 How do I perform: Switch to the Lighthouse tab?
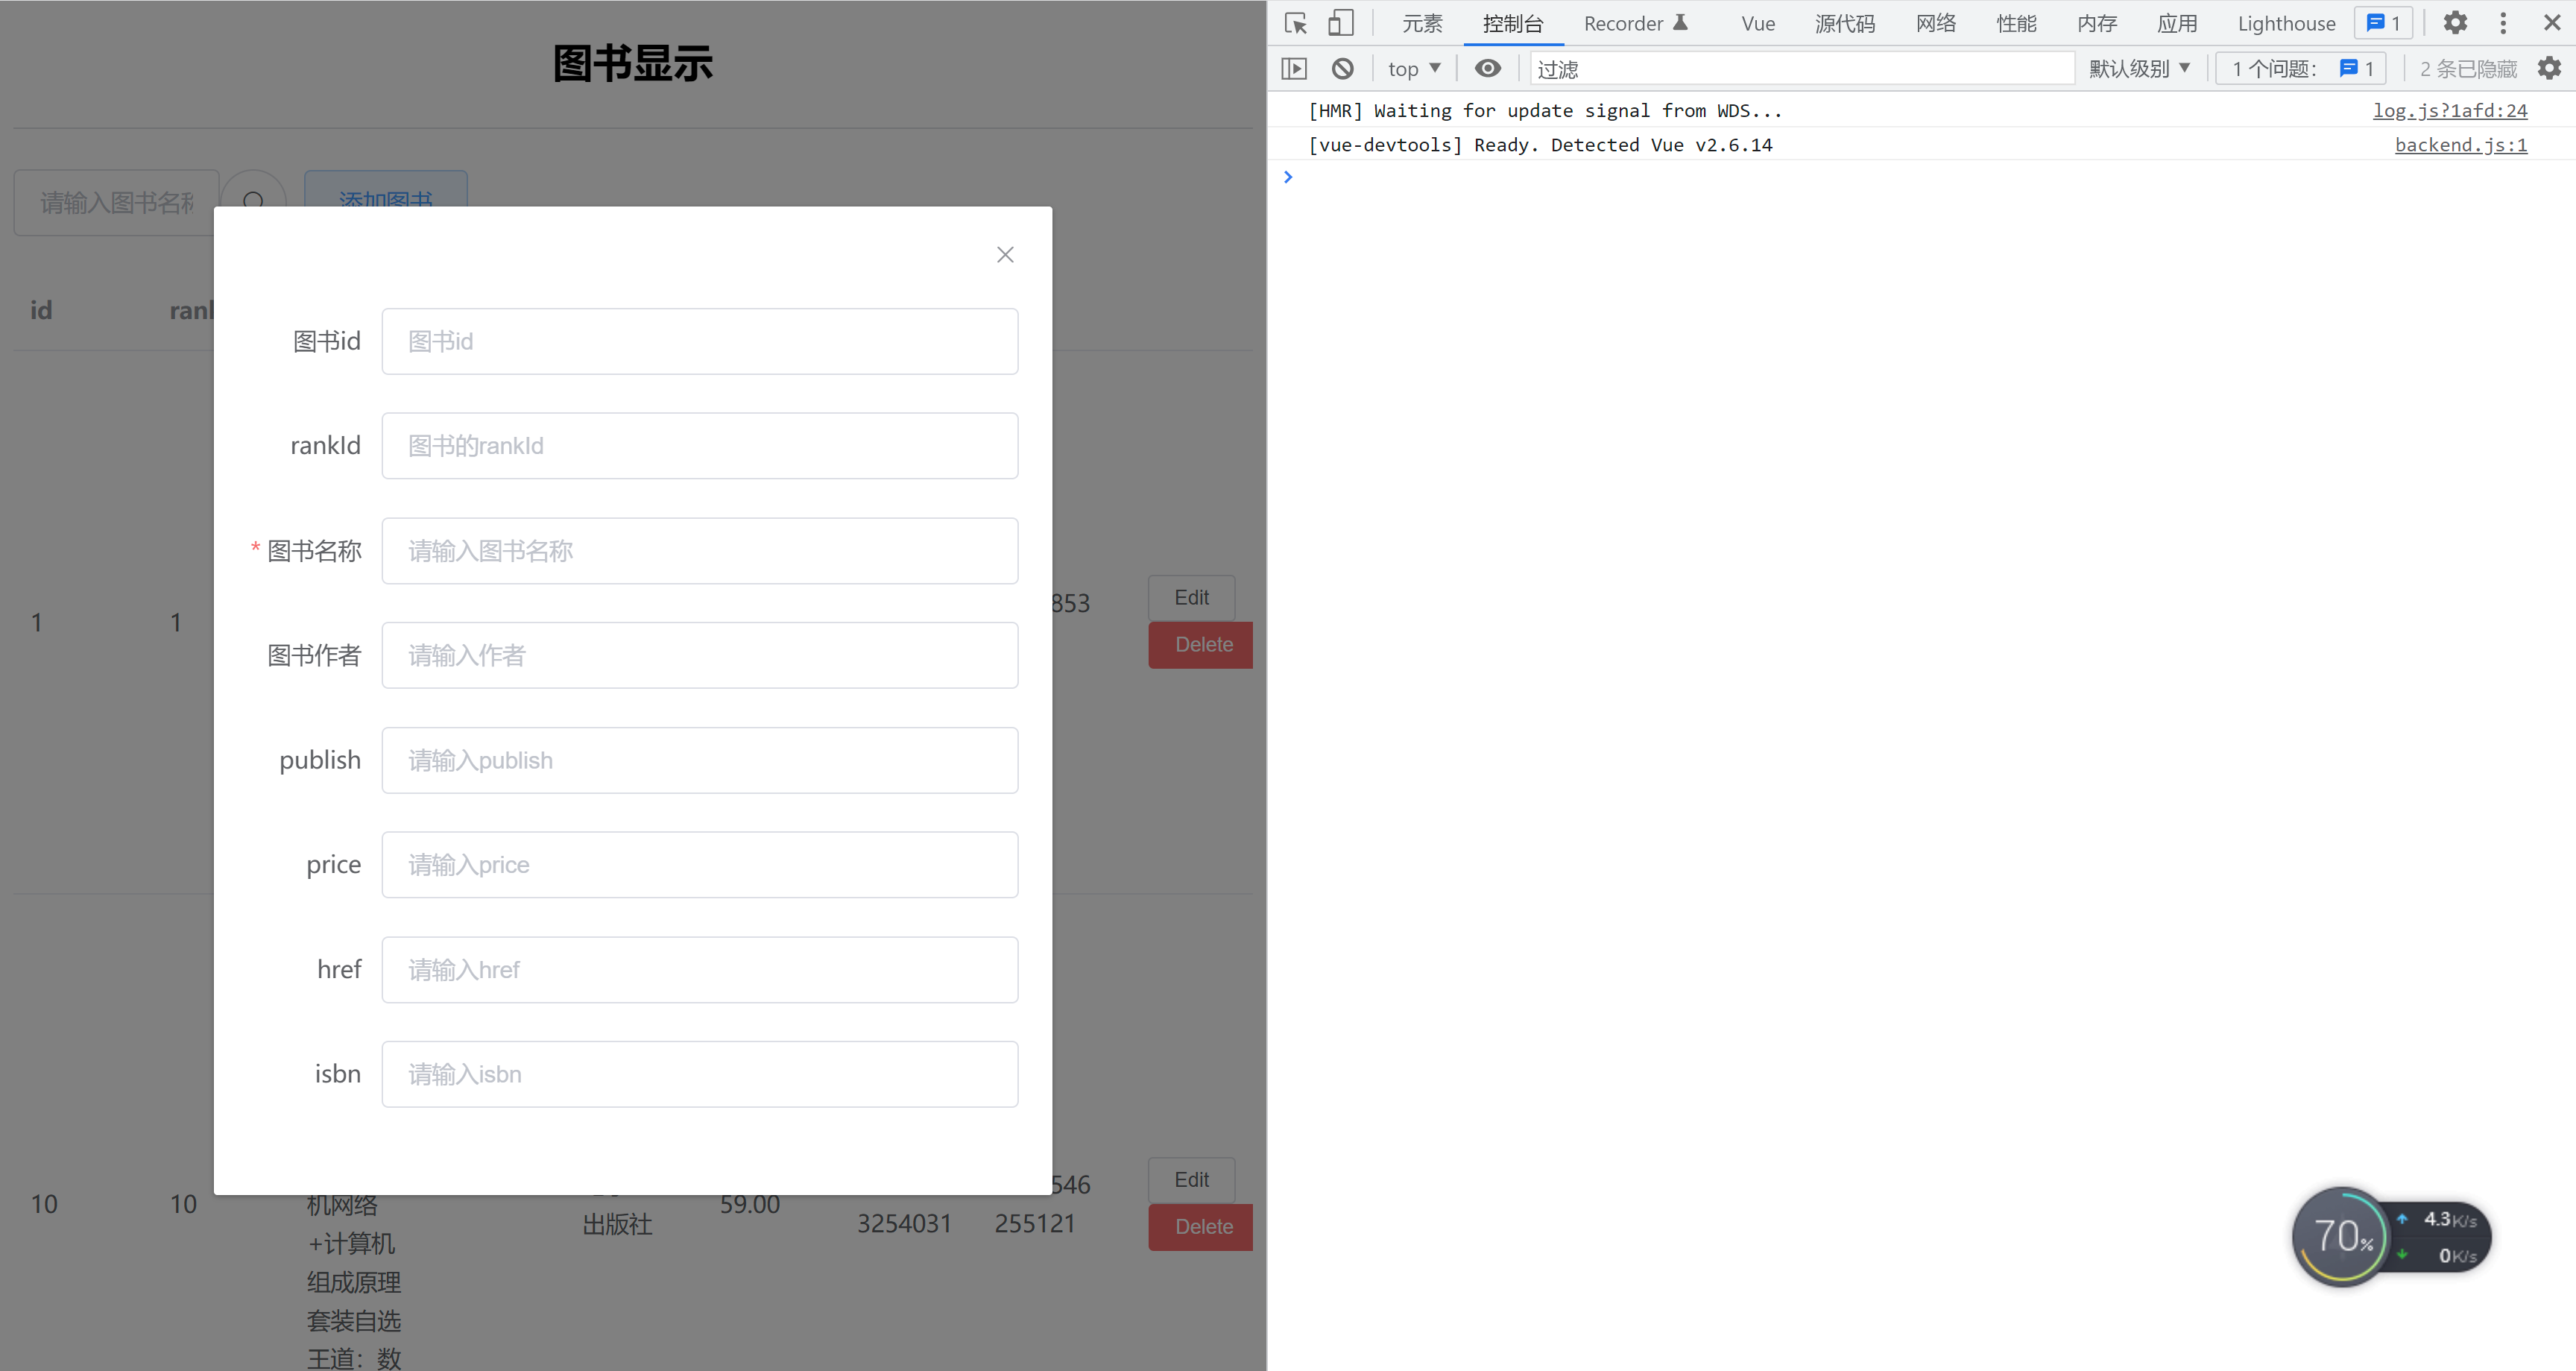pyautogui.click(x=2285, y=23)
